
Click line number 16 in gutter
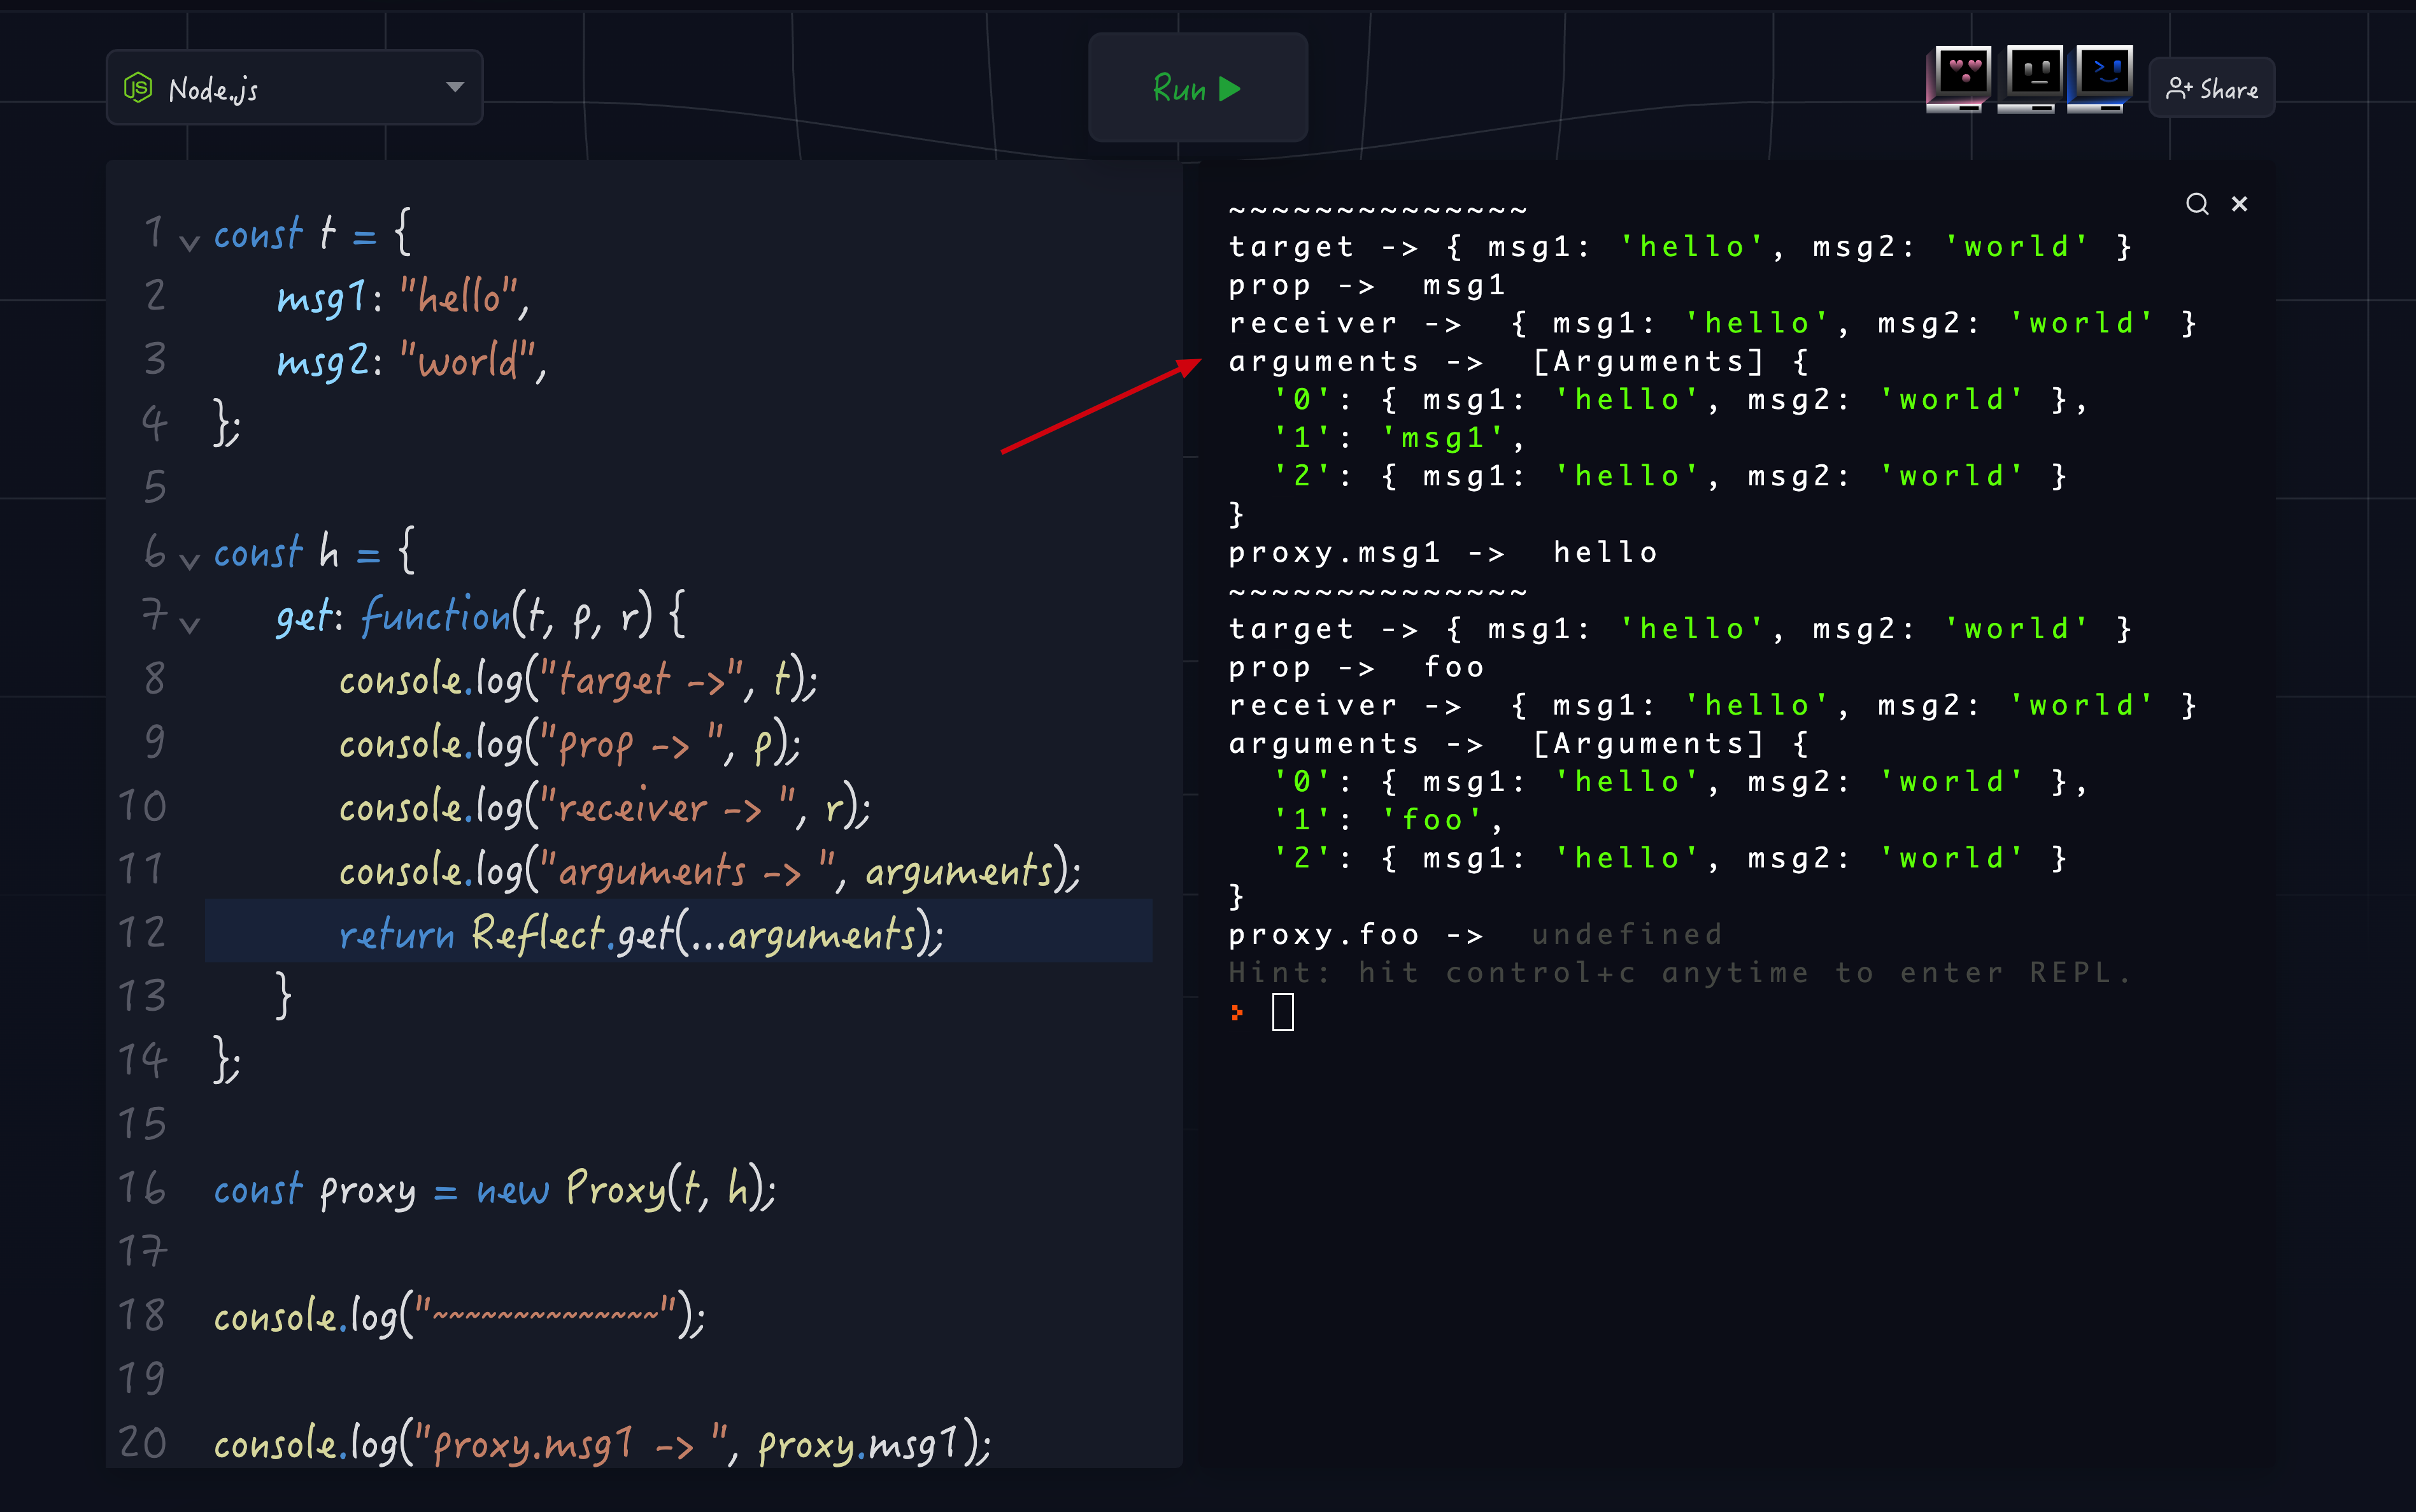(x=142, y=1188)
